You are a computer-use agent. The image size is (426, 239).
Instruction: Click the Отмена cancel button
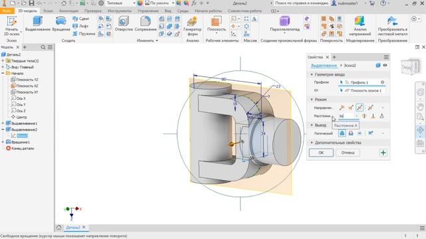pyautogui.click(x=347, y=153)
